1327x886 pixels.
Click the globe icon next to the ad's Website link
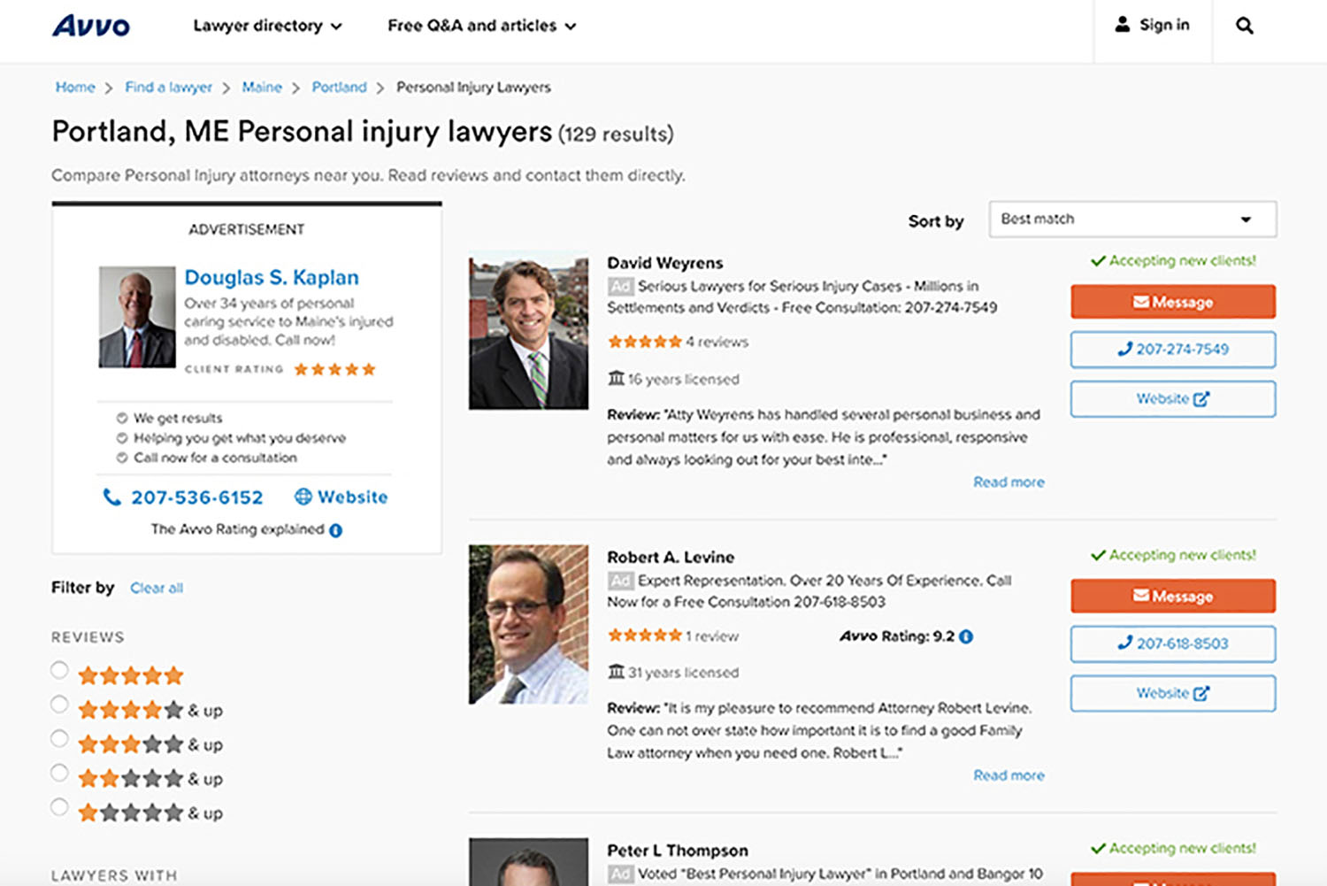coord(303,497)
